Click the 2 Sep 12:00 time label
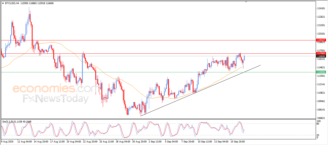Viewport: 328px width, 145px height. 155,141
